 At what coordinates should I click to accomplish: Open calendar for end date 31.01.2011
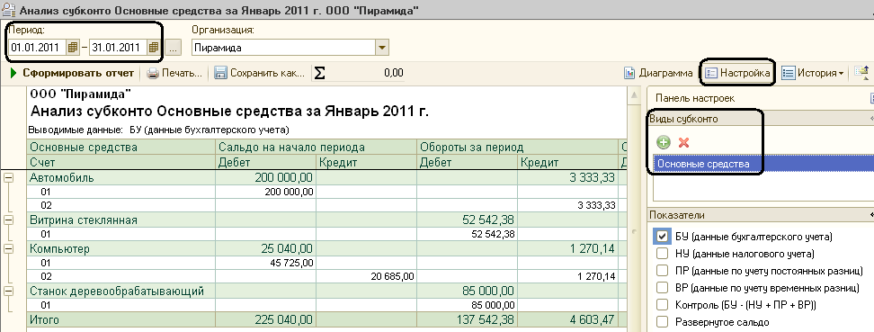point(154,48)
